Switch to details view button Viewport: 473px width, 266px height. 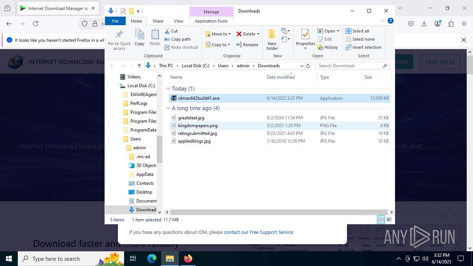(381, 219)
